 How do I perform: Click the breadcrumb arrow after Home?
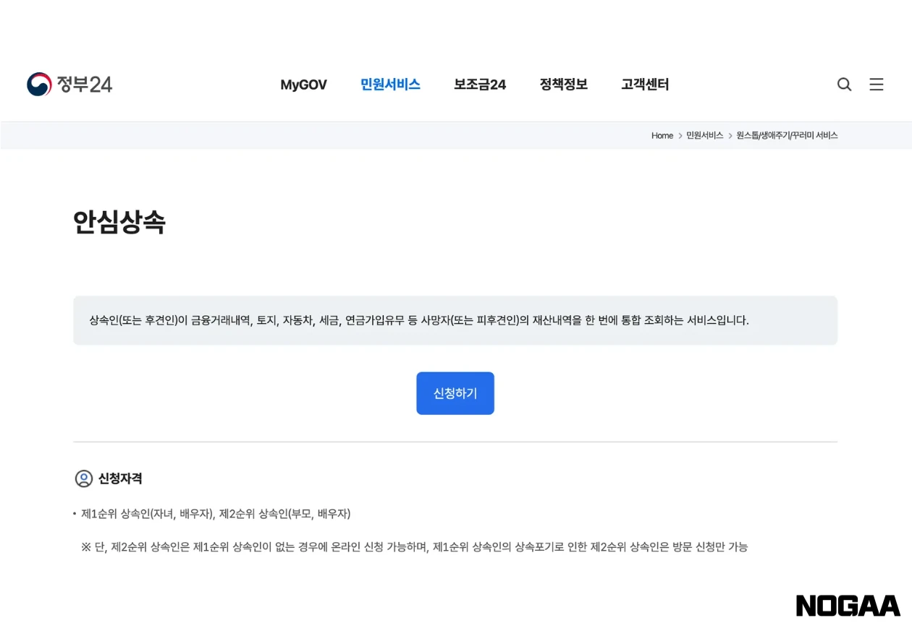678,135
